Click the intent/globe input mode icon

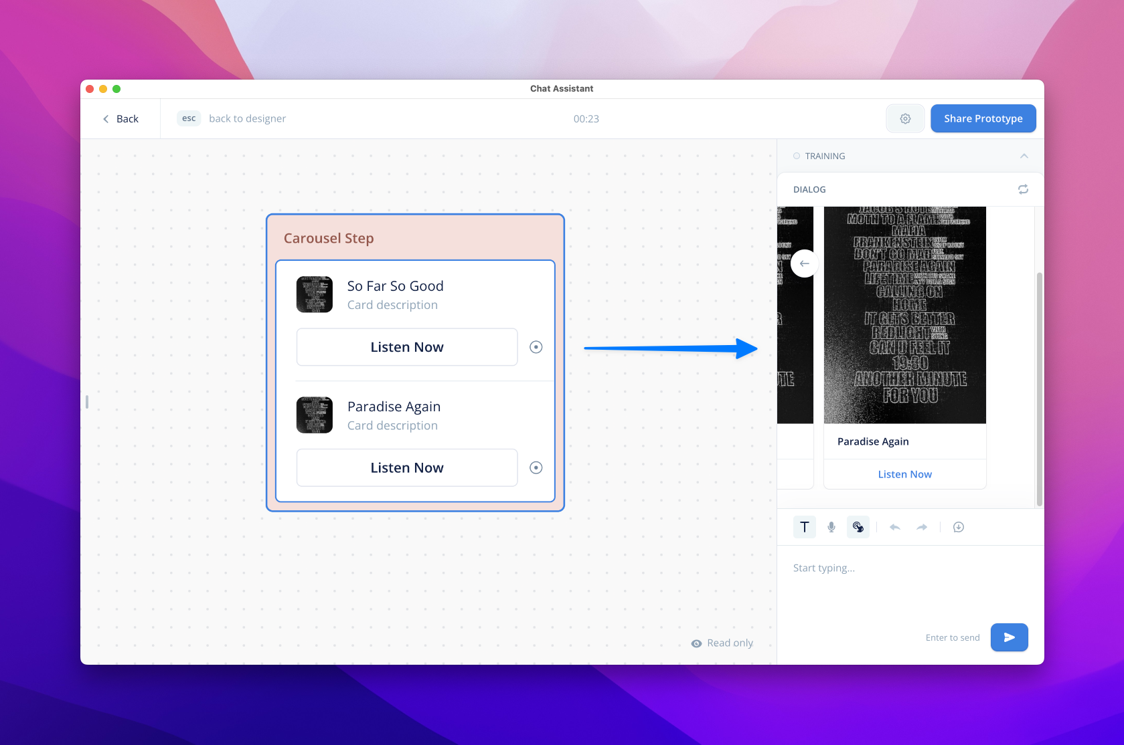[858, 527]
